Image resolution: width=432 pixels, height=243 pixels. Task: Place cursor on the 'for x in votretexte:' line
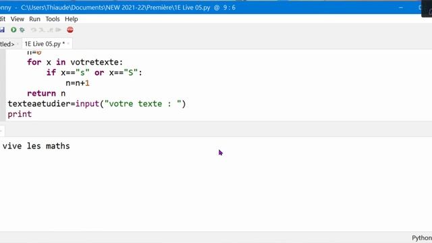click(75, 62)
